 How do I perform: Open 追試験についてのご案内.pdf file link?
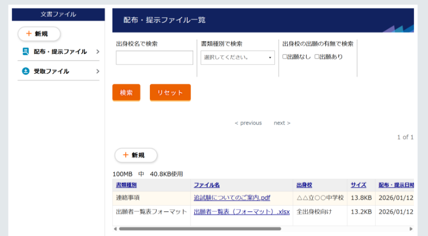232,198
